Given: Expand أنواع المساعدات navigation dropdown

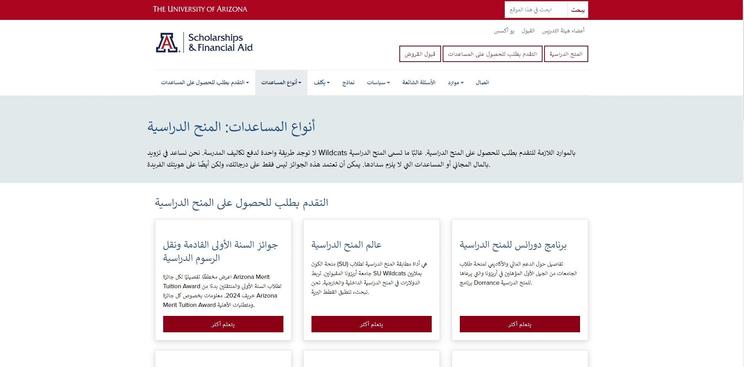Looking at the screenshot, I should [x=281, y=83].
